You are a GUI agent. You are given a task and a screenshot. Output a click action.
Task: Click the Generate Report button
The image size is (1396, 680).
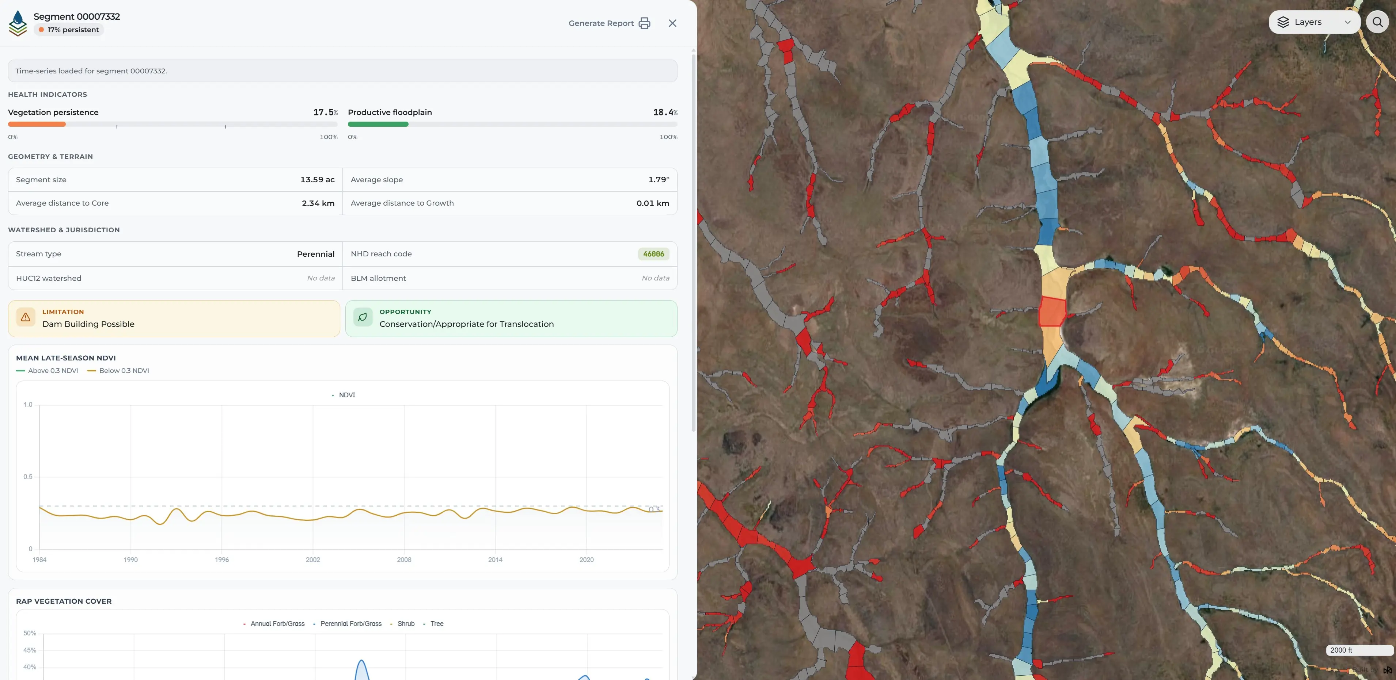coord(609,23)
